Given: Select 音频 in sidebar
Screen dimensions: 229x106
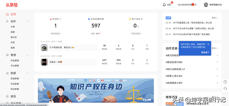Looking at the screenshot, I should (x=13, y=48).
